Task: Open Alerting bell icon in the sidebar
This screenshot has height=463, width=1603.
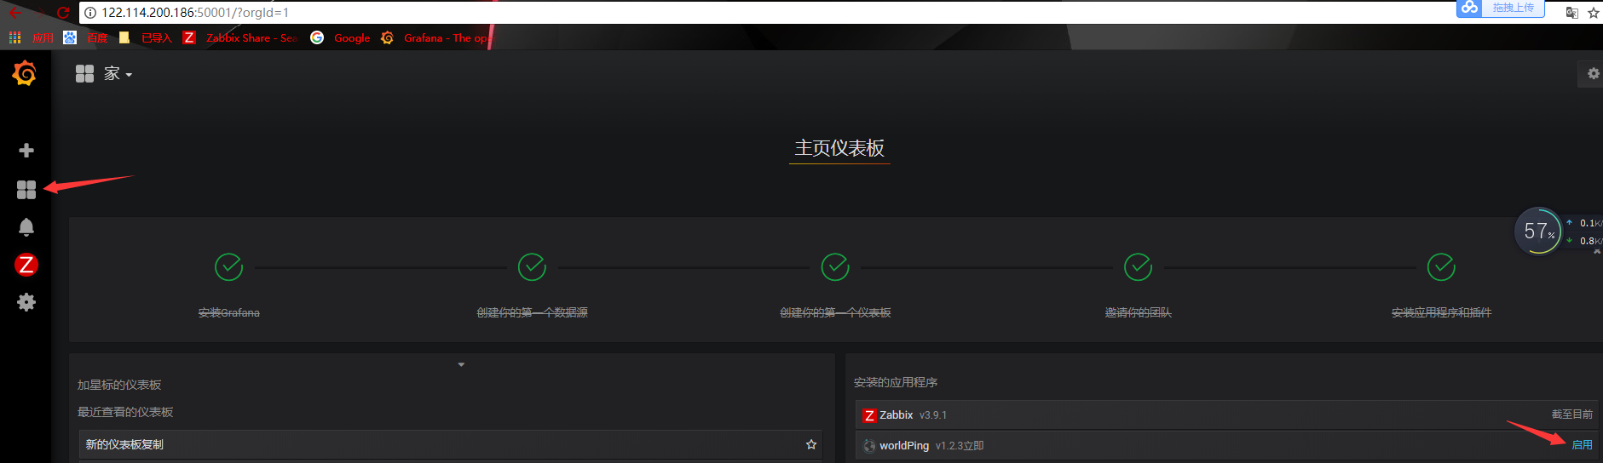Action: click(26, 227)
